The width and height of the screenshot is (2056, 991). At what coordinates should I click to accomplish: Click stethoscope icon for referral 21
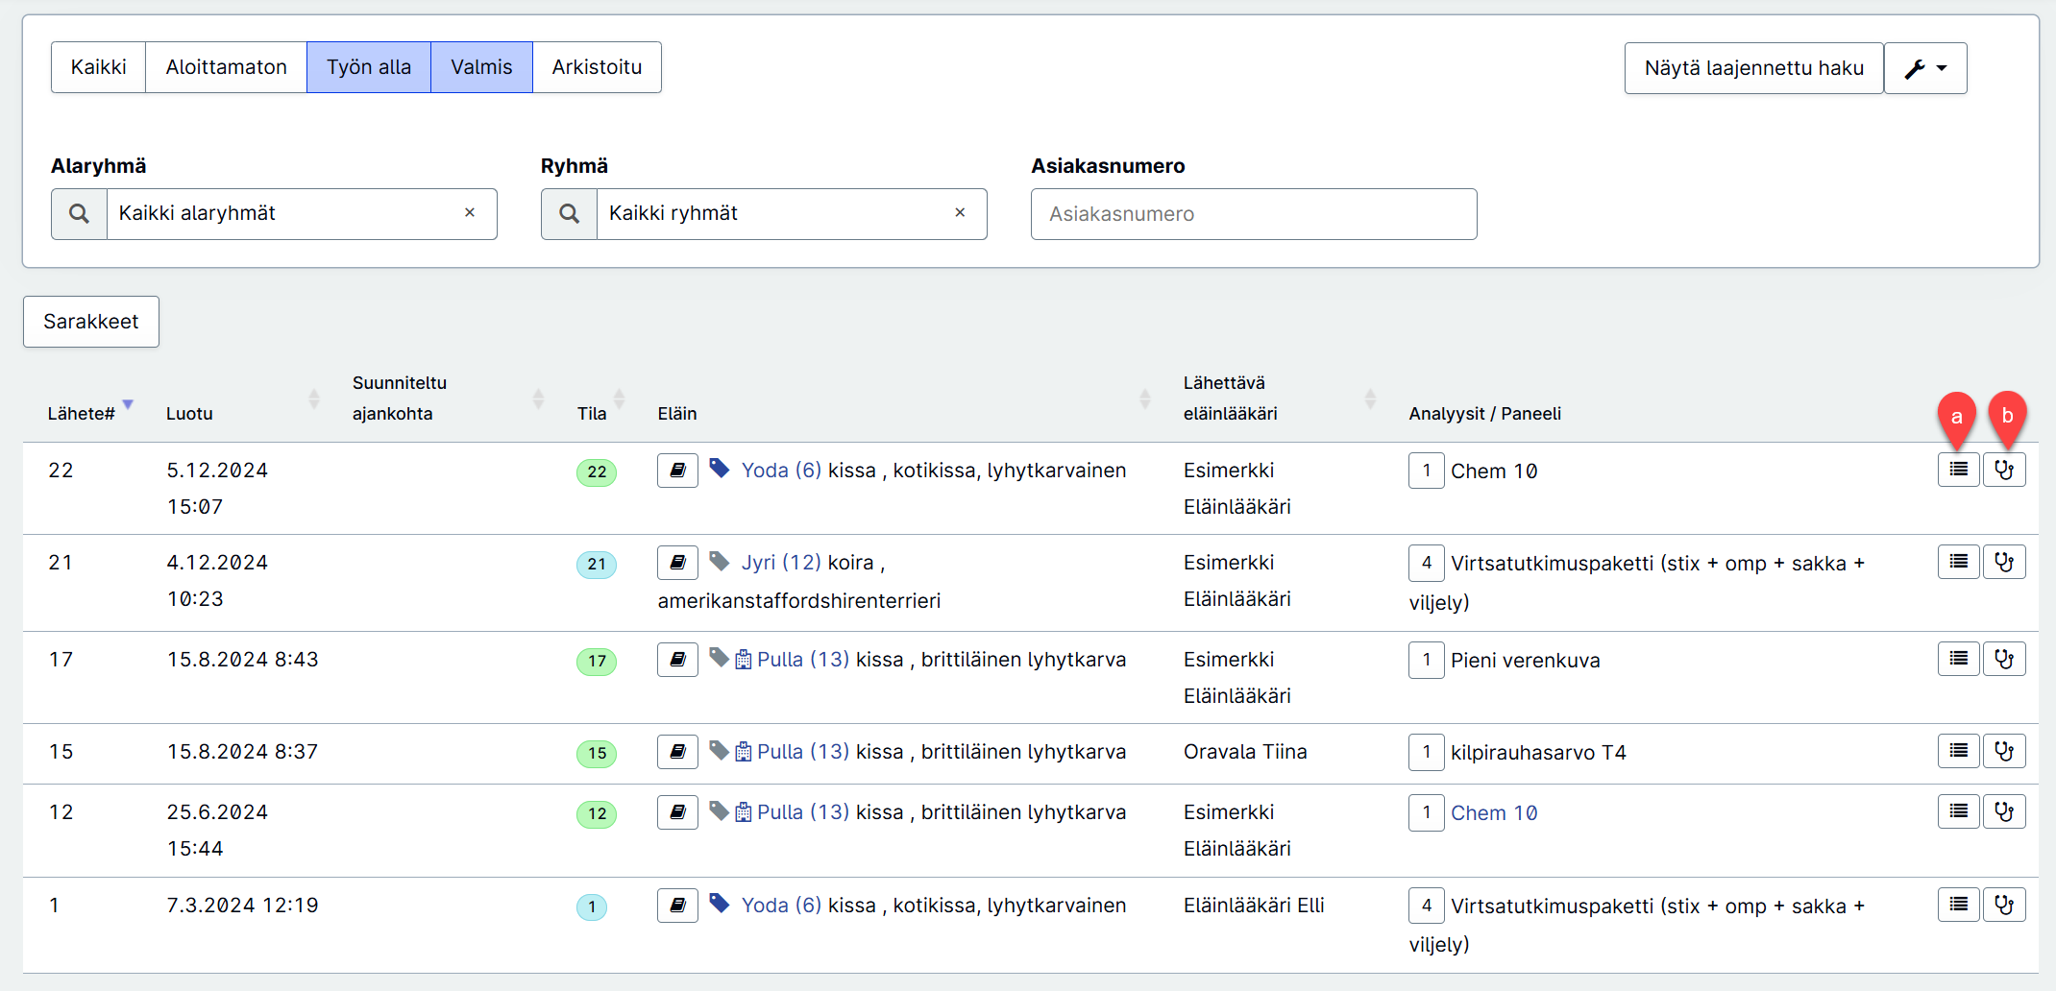(x=2004, y=562)
